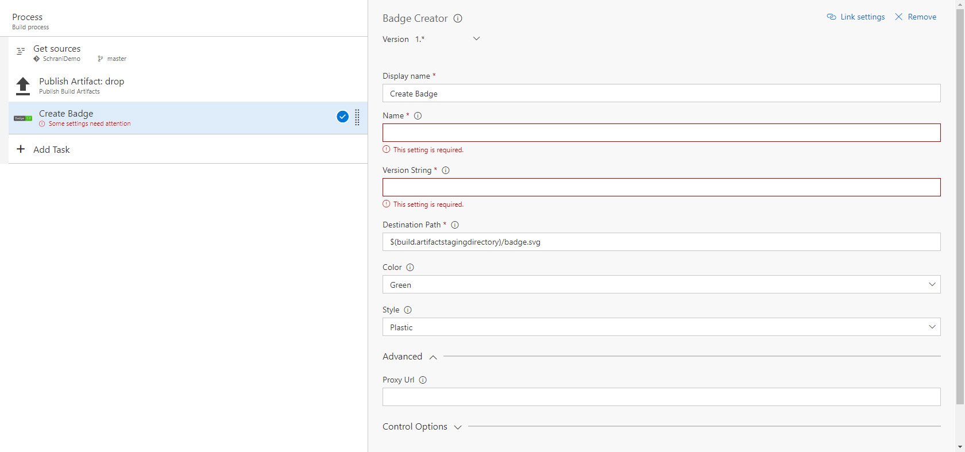Viewport: 965px width, 452px height.
Task: Open the Style dropdown showing Plastic
Action: tap(662, 327)
